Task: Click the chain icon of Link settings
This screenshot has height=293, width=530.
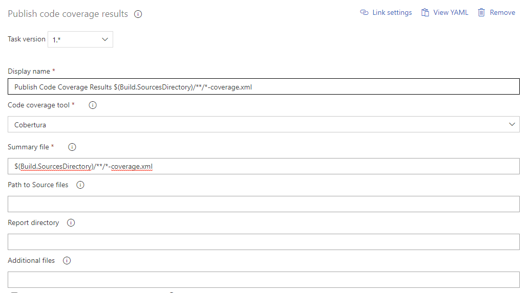Action: 364,12
